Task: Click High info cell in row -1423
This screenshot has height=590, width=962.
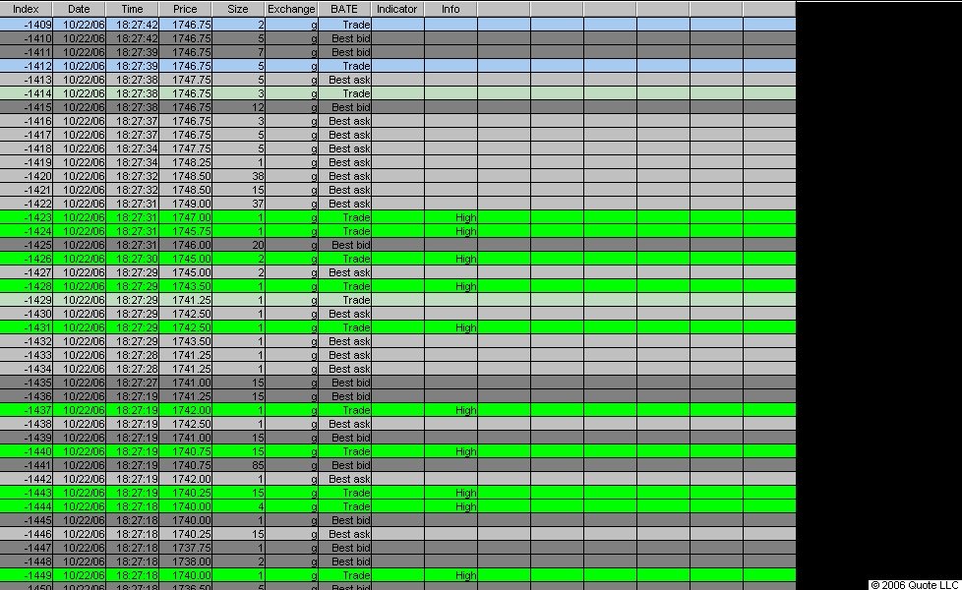Action: (451, 217)
